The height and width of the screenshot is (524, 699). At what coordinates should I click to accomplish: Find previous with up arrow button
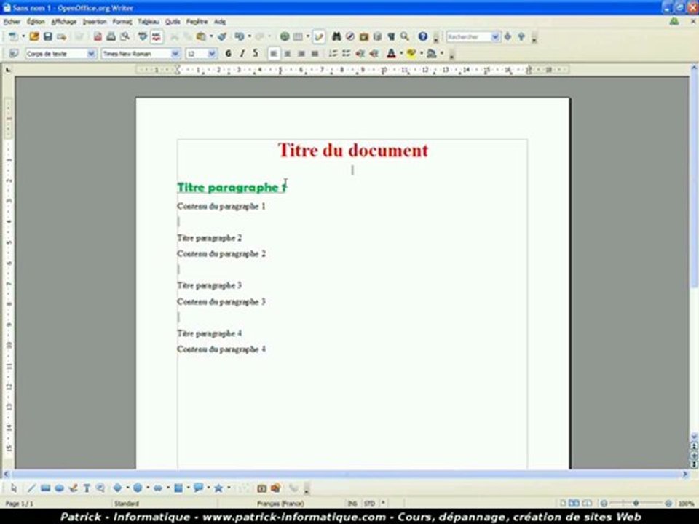pos(521,36)
